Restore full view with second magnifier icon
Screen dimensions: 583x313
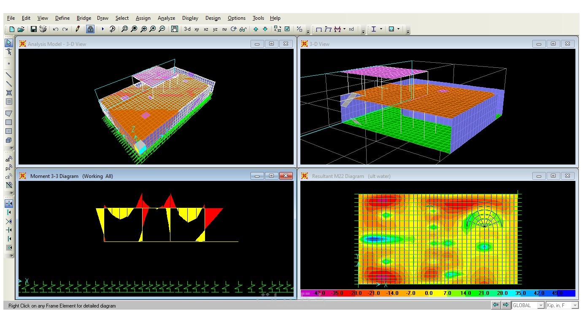(134, 29)
